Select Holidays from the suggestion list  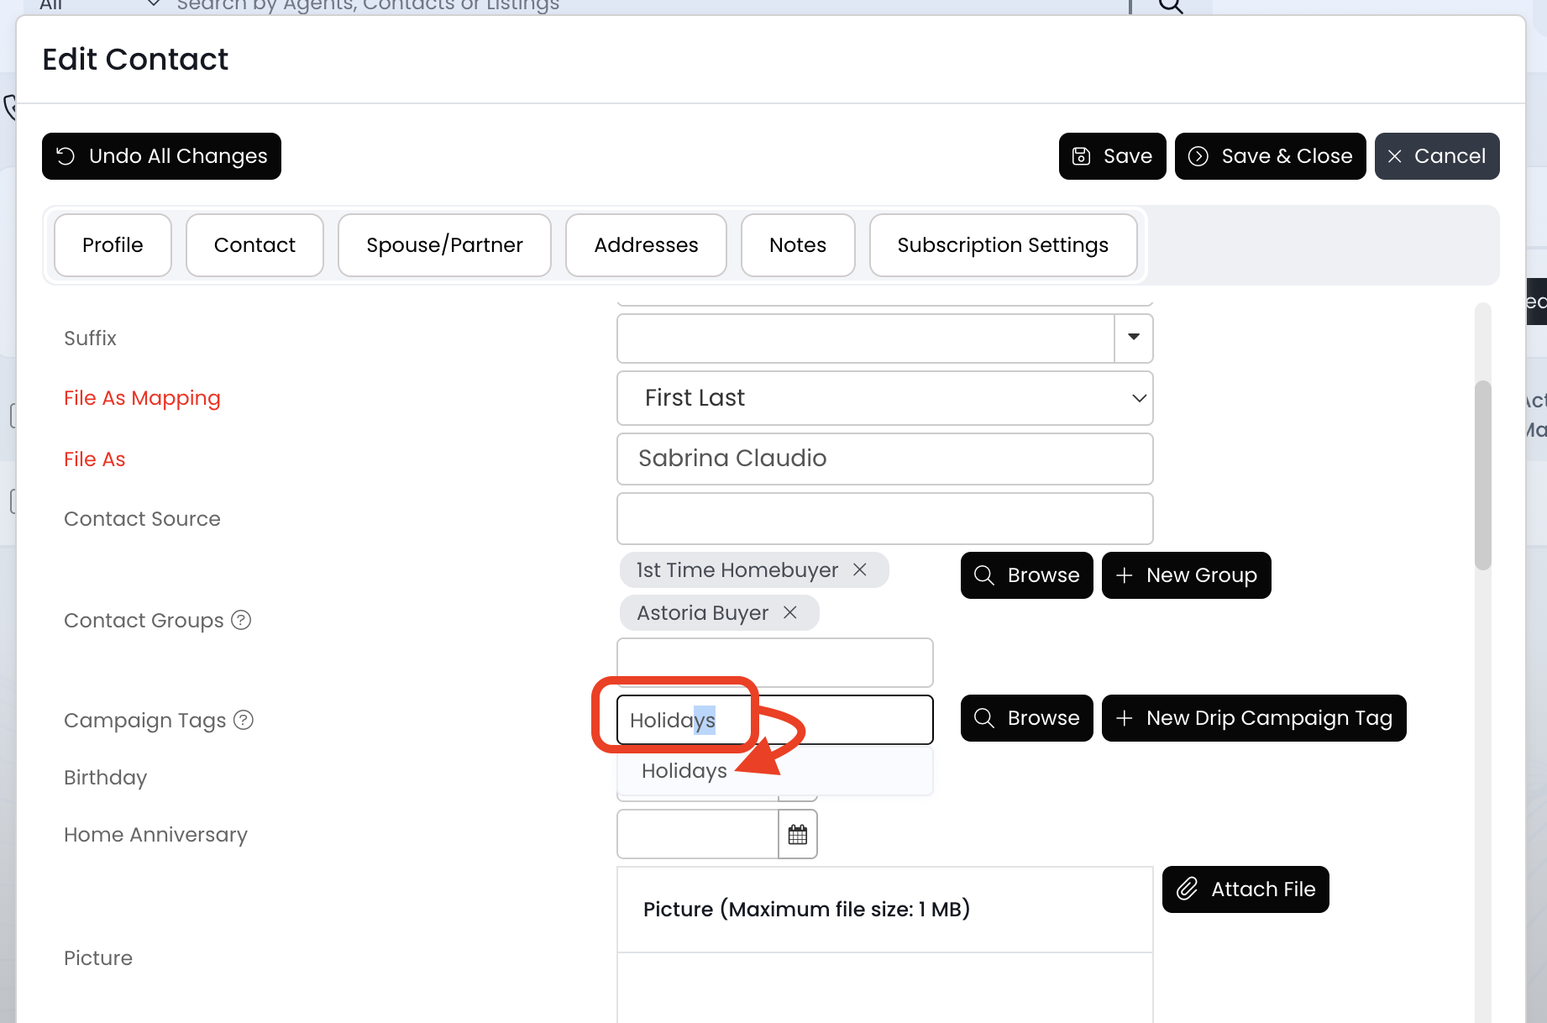point(684,771)
